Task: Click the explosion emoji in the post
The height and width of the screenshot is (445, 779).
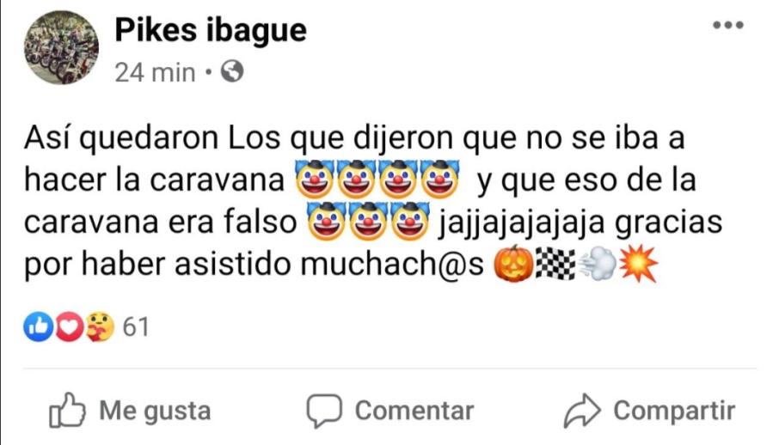Action: [638, 264]
